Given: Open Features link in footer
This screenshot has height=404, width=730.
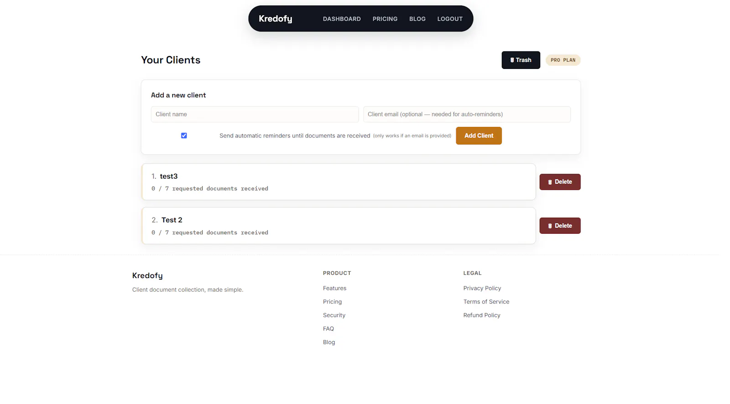Looking at the screenshot, I should 334,288.
